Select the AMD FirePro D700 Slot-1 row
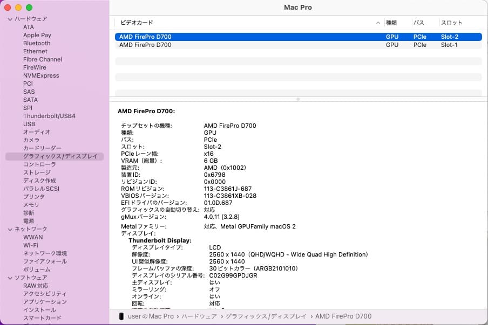 pos(298,45)
